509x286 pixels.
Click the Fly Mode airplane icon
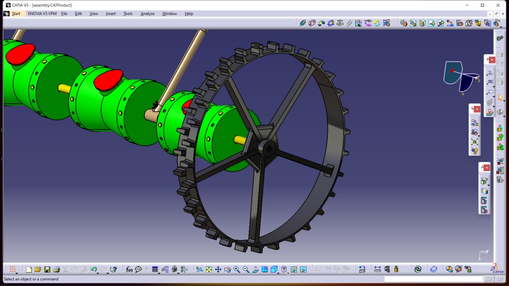199,270
